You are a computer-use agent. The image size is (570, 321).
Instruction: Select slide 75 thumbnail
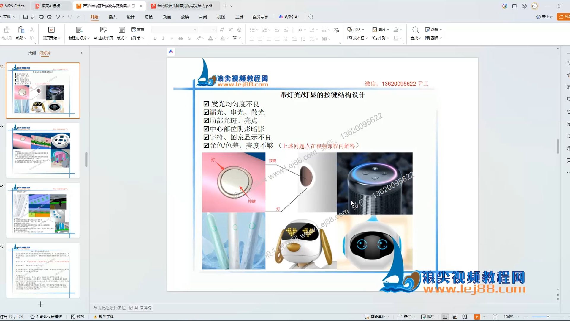43,270
